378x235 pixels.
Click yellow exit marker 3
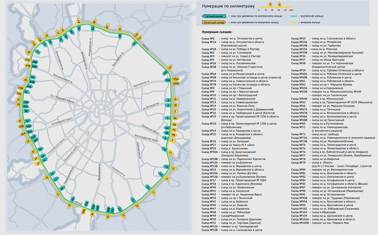click(175, 111)
